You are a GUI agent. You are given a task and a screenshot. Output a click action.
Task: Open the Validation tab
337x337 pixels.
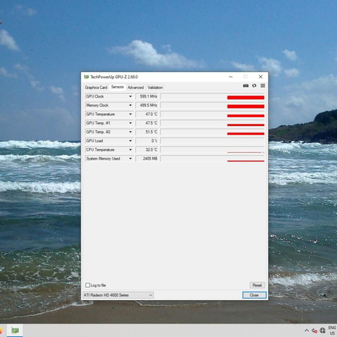[155, 88]
